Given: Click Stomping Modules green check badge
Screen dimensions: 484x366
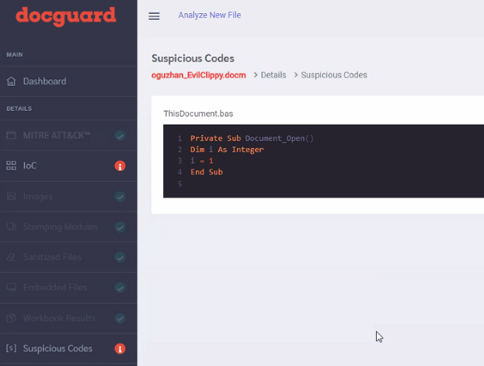Looking at the screenshot, I should tap(120, 227).
